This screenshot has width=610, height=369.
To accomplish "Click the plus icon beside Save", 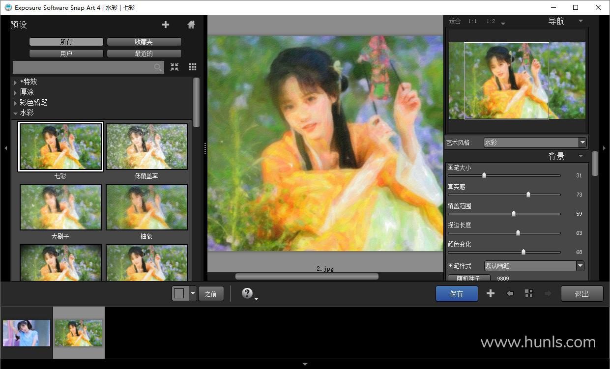I will 490,293.
